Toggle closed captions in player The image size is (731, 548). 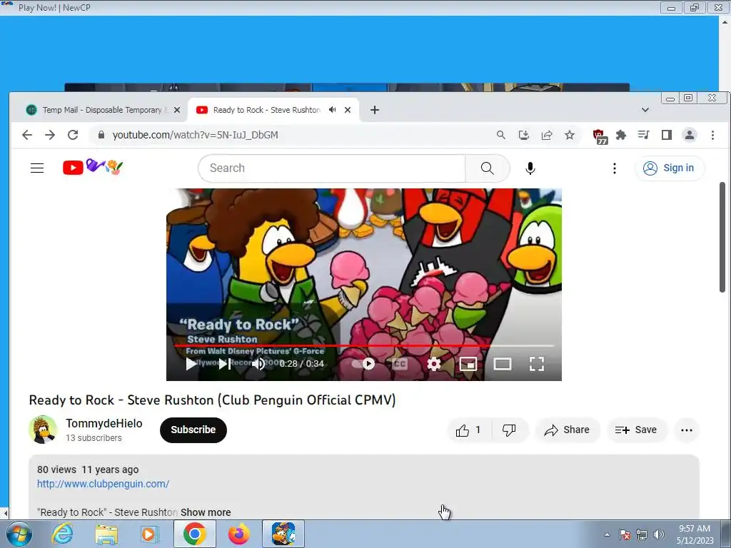400,364
